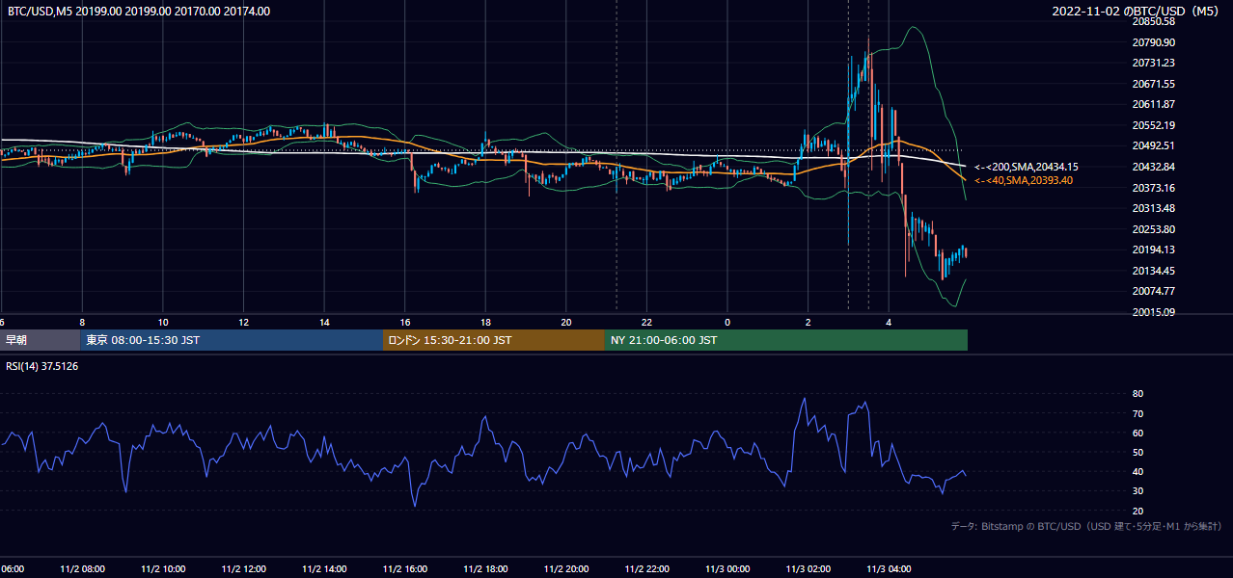Click the Bitstamp data source note
The width and height of the screenshot is (1233, 578).
[1086, 526]
